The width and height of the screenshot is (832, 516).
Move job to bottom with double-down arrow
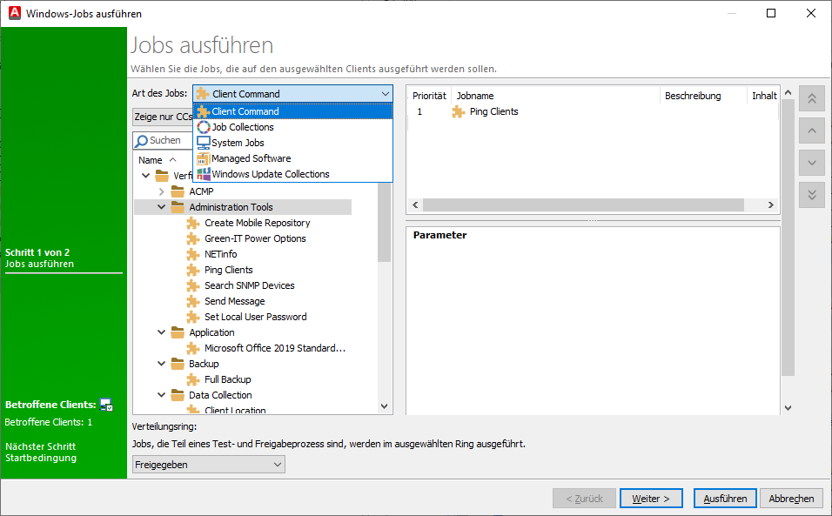[x=811, y=194]
